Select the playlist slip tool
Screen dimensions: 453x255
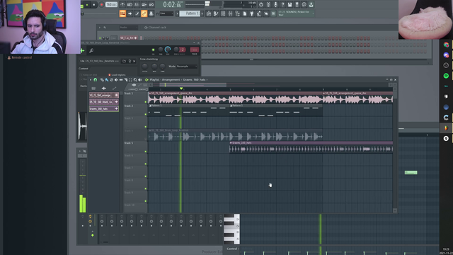[x=121, y=80]
